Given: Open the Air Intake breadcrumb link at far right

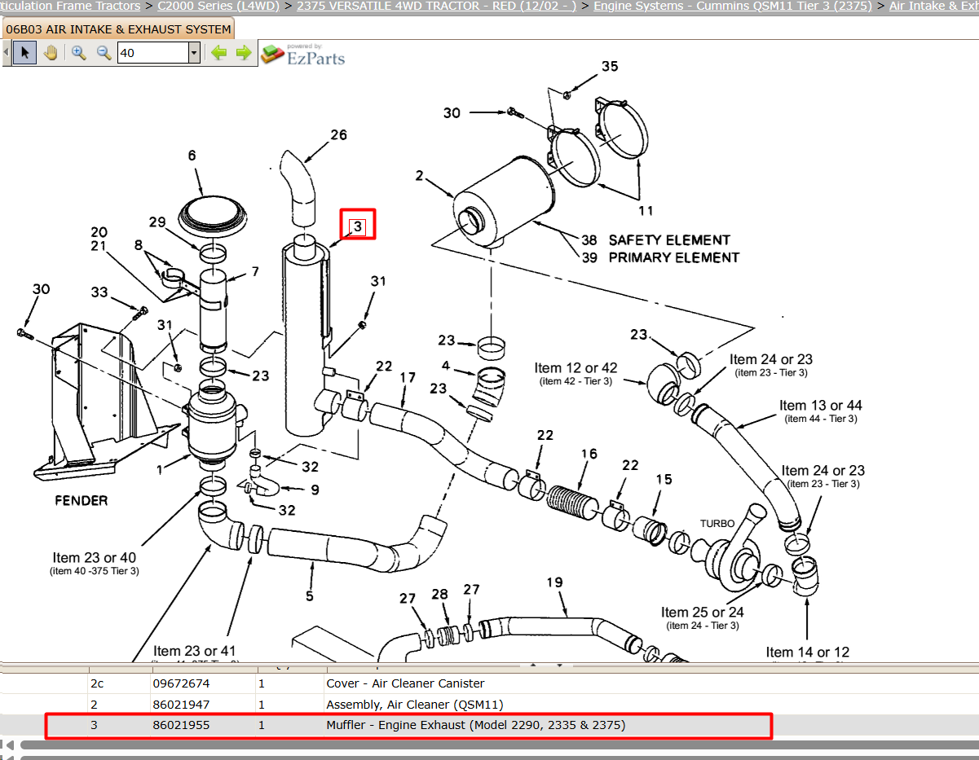Looking at the screenshot, I should click(x=933, y=6).
